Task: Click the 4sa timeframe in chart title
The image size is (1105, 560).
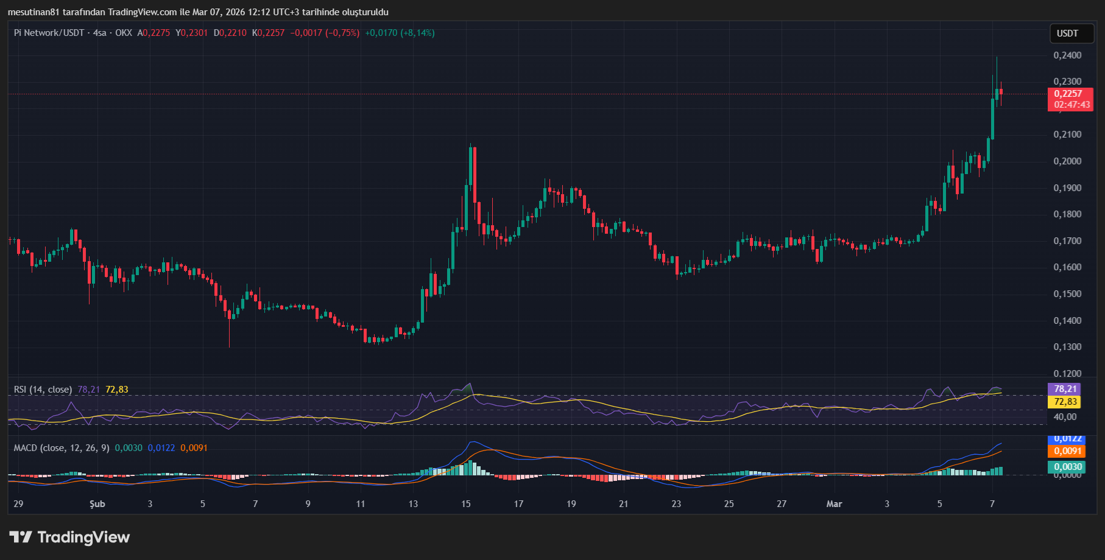Action: point(99,33)
